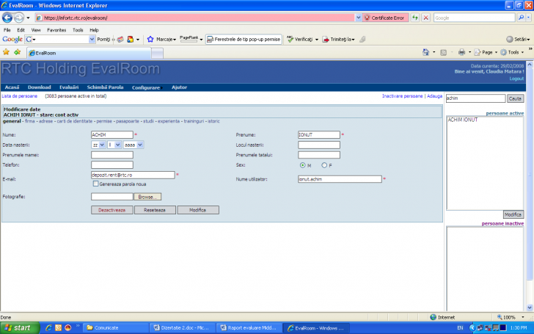
Task: Click the Print icon in command bar
Action: (x=462, y=53)
